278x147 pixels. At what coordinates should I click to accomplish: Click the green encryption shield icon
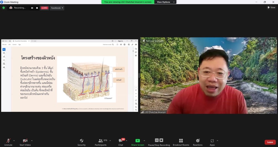click(4, 8)
